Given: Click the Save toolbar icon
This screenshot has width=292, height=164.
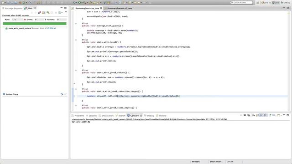Looking at the screenshot, I should click(8, 3).
